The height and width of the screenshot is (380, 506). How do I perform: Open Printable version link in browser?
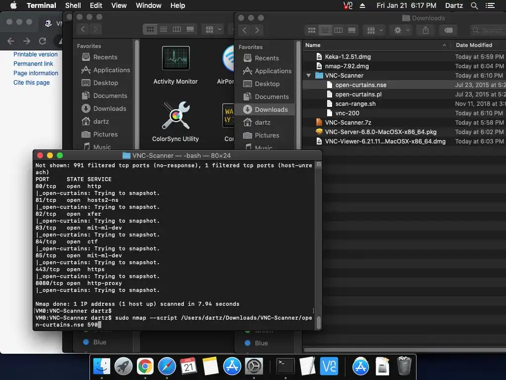(x=36, y=54)
